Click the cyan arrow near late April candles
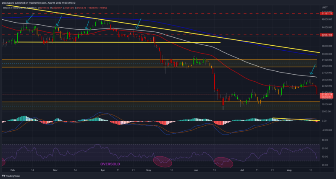 point(137,25)
